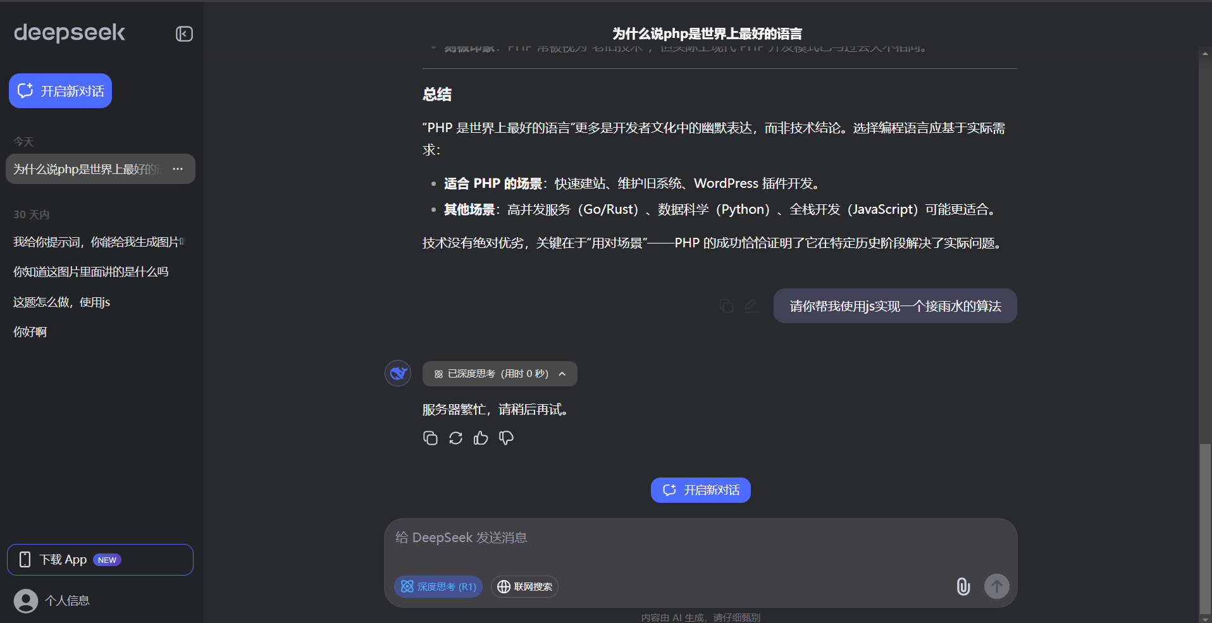Click the DeepSeek whale avatar icon
Image resolution: width=1212 pixels, height=623 pixels.
398,373
